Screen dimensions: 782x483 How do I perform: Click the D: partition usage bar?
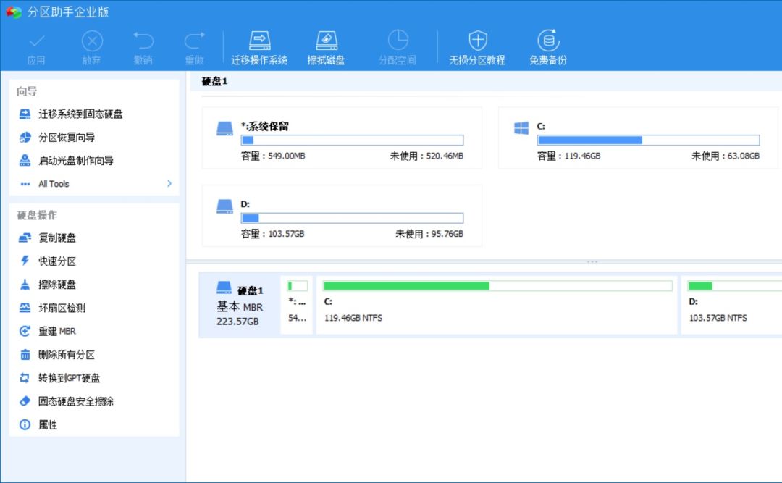coord(352,218)
